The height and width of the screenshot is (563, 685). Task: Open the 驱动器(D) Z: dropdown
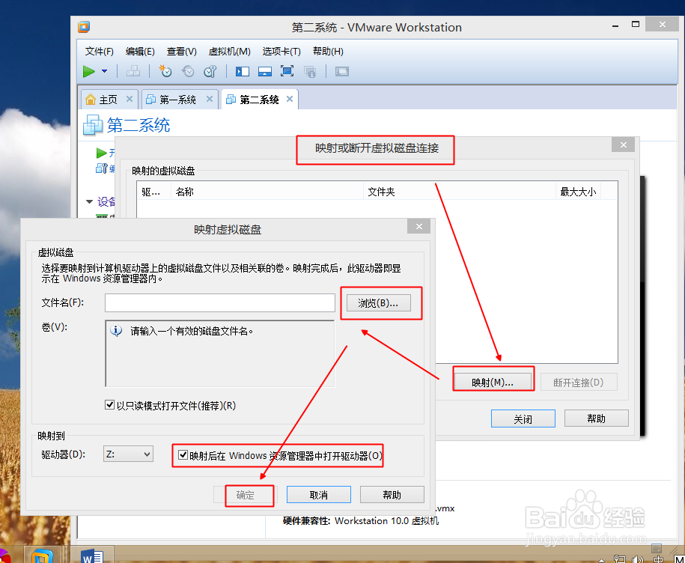tap(128, 454)
